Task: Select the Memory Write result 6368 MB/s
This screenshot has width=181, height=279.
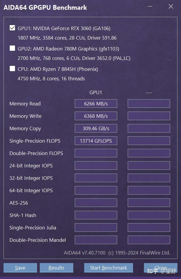Action: pyautogui.click(x=96, y=116)
